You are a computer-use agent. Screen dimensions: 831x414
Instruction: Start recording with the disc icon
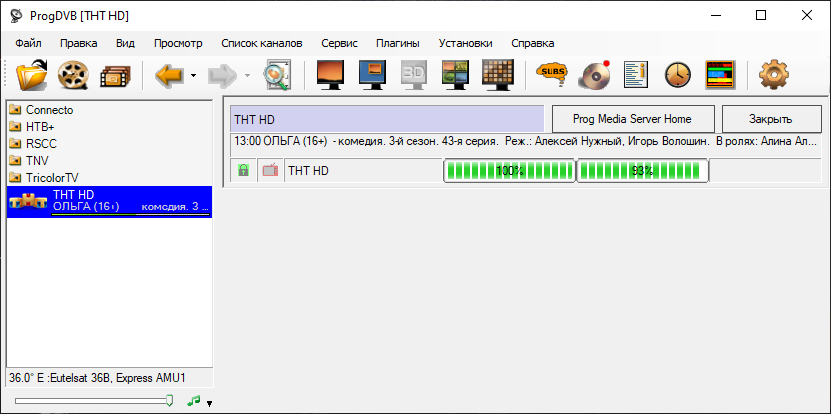point(593,75)
